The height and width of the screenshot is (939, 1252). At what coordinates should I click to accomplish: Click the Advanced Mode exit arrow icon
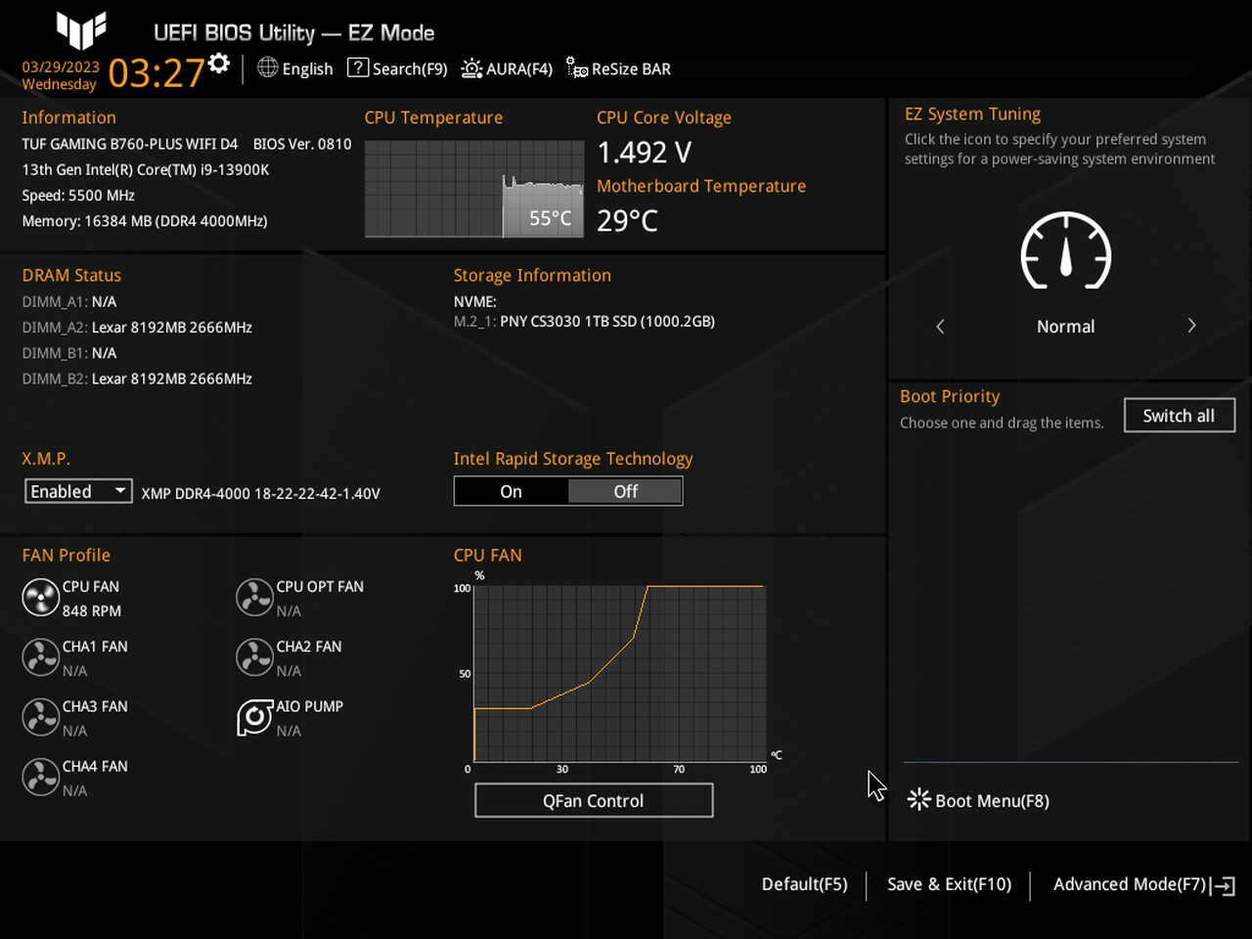(x=1224, y=885)
